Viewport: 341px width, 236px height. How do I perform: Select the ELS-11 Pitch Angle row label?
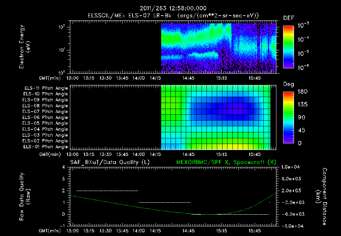click(46, 88)
